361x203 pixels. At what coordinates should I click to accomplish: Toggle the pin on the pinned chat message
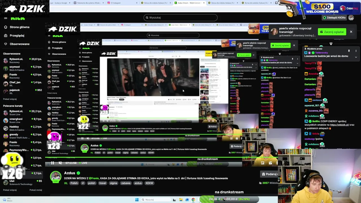349,51
